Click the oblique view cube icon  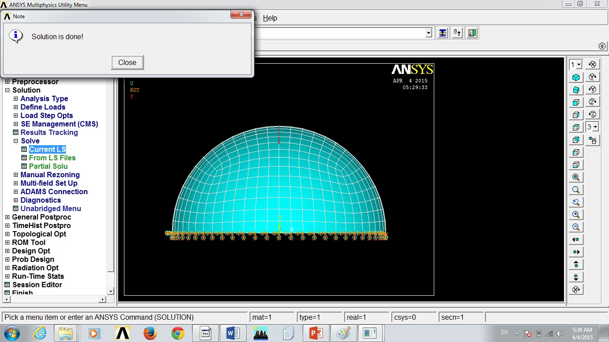tap(576, 90)
